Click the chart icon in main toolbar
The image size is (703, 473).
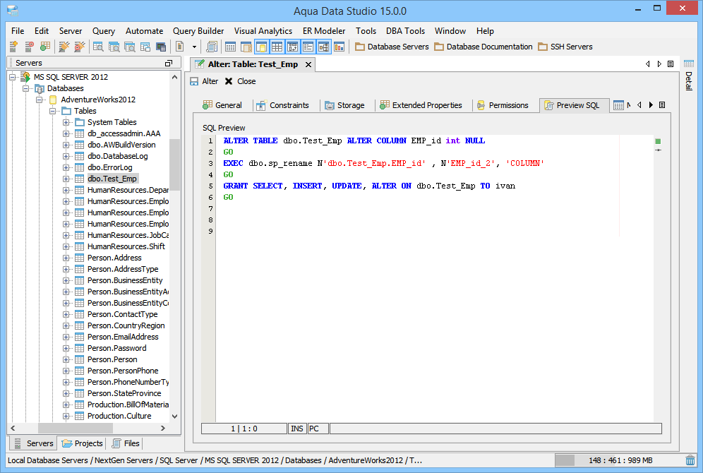[339, 47]
